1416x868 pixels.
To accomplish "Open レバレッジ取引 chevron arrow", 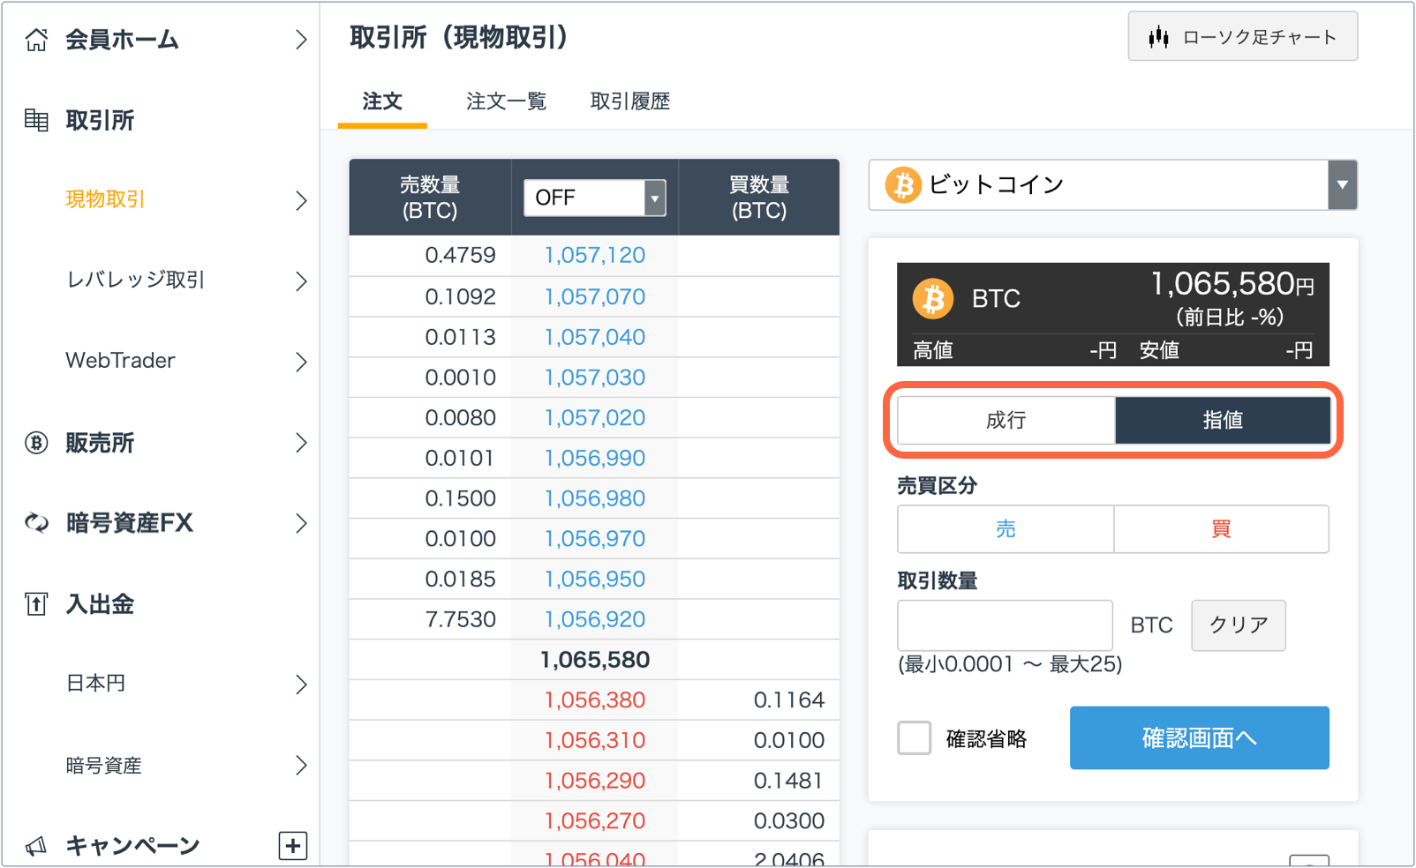I will pyautogui.click(x=301, y=281).
